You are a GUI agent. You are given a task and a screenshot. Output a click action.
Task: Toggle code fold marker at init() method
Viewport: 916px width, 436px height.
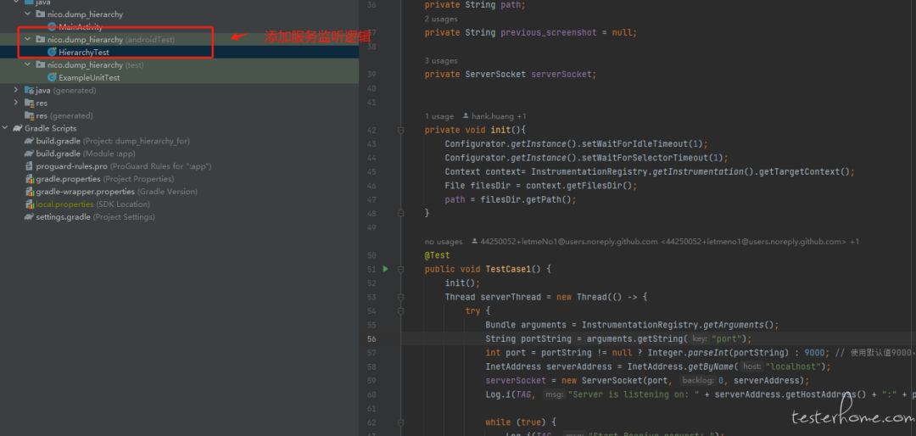pos(400,130)
